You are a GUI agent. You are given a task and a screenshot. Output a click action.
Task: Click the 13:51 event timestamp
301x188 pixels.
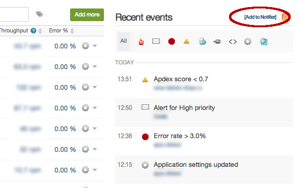coord(125,79)
